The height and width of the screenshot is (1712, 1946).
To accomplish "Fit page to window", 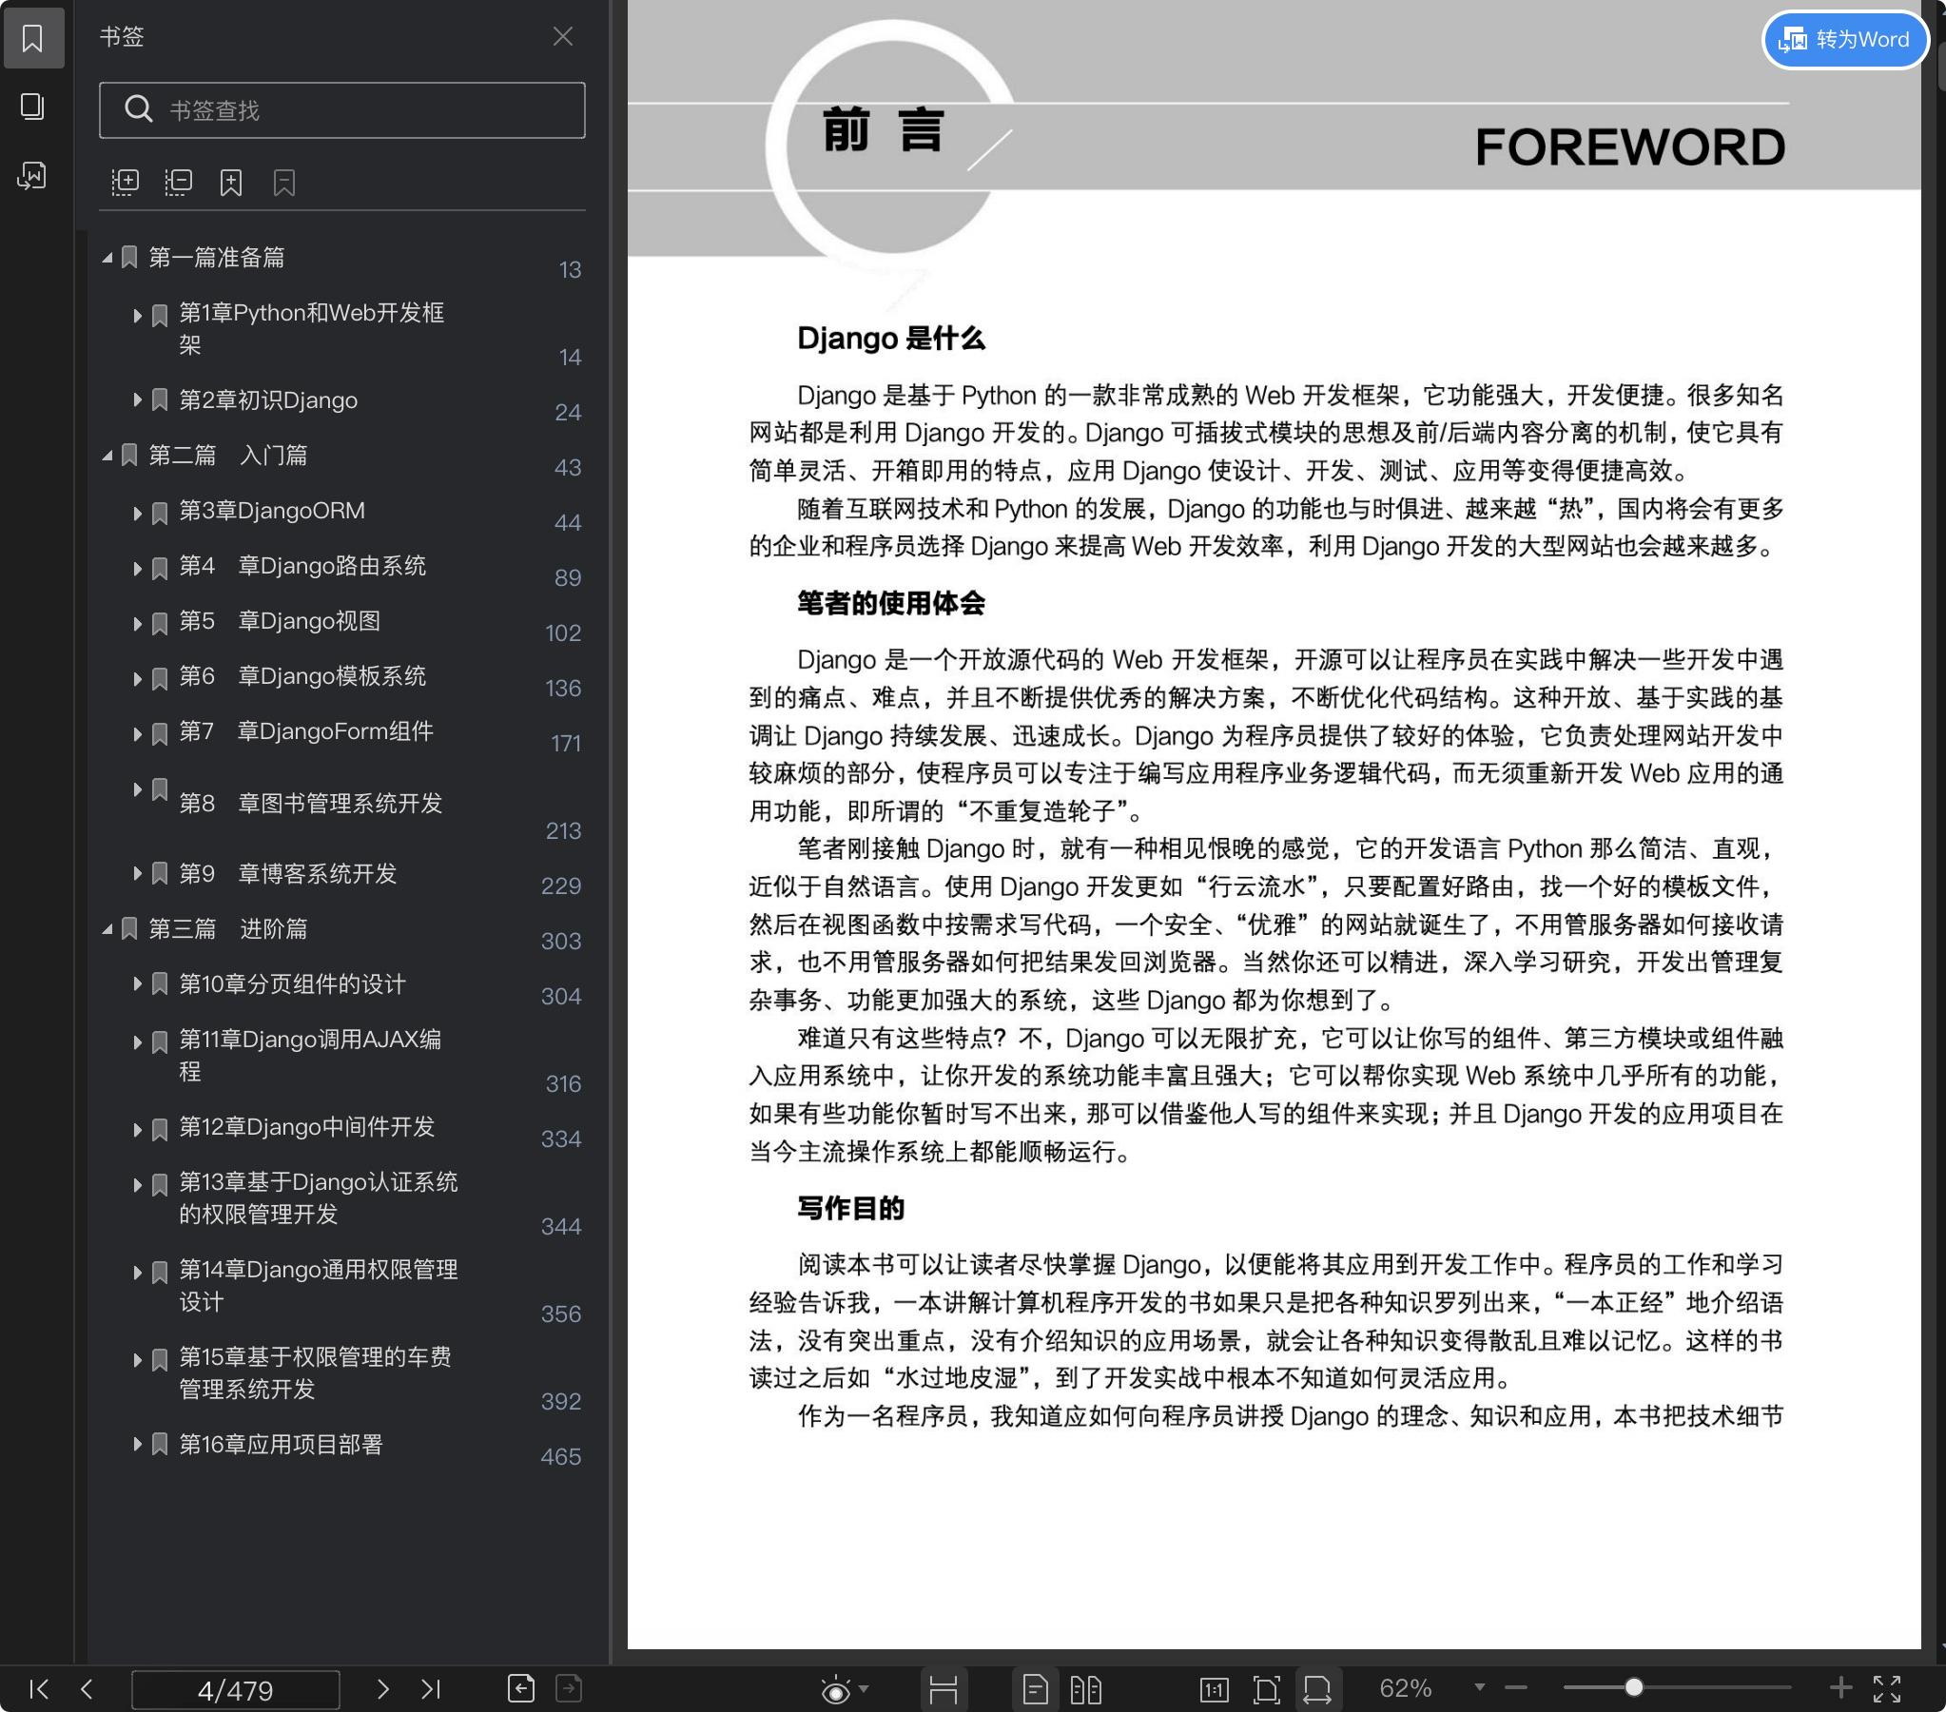I will click(x=1266, y=1689).
